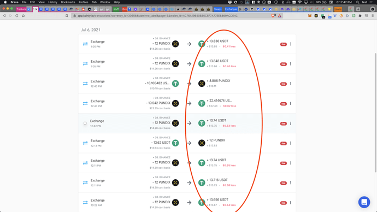Open three-dot menu for 8.806 PUNDIX row
377x212 pixels.
coord(291,84)
